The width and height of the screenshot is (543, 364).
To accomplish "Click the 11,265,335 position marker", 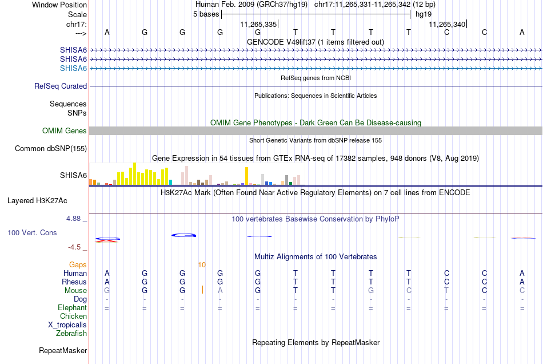I will [259, 24].
